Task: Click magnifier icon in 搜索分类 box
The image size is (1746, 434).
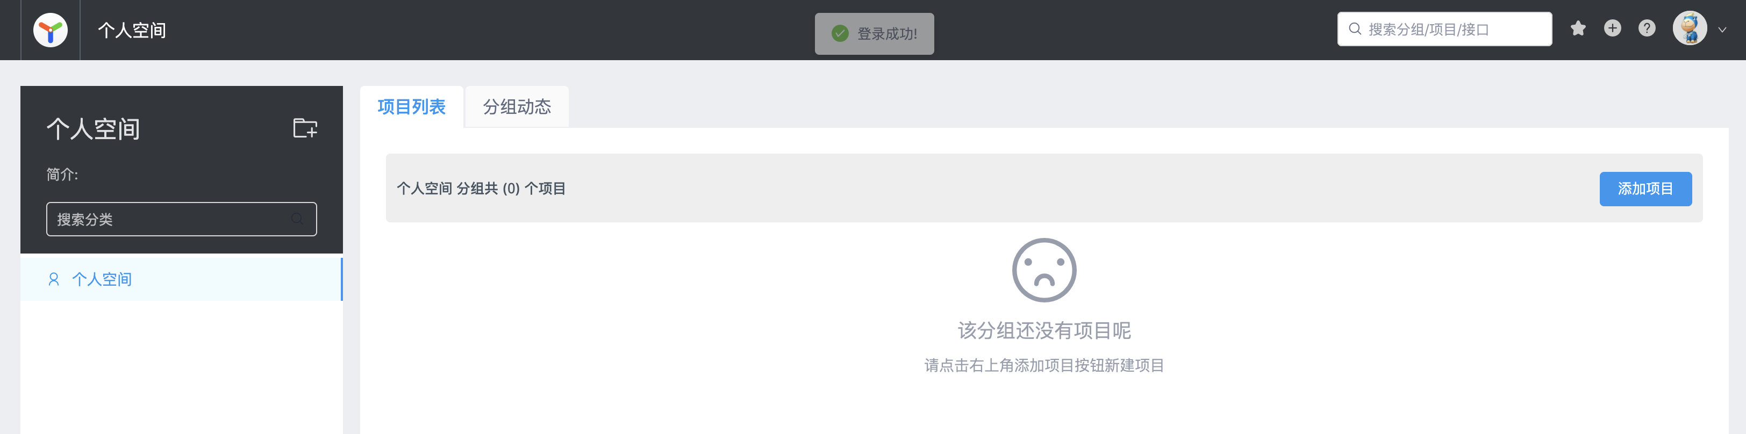Action: [298, 219]
